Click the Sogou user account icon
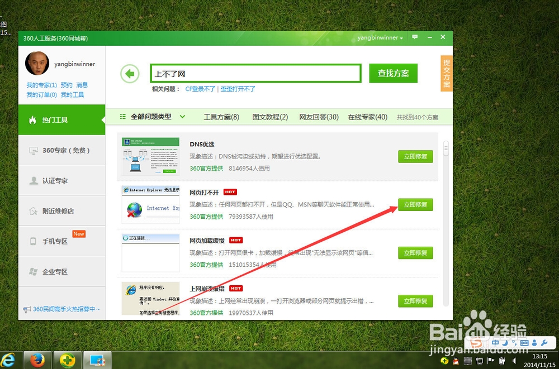 534,343
